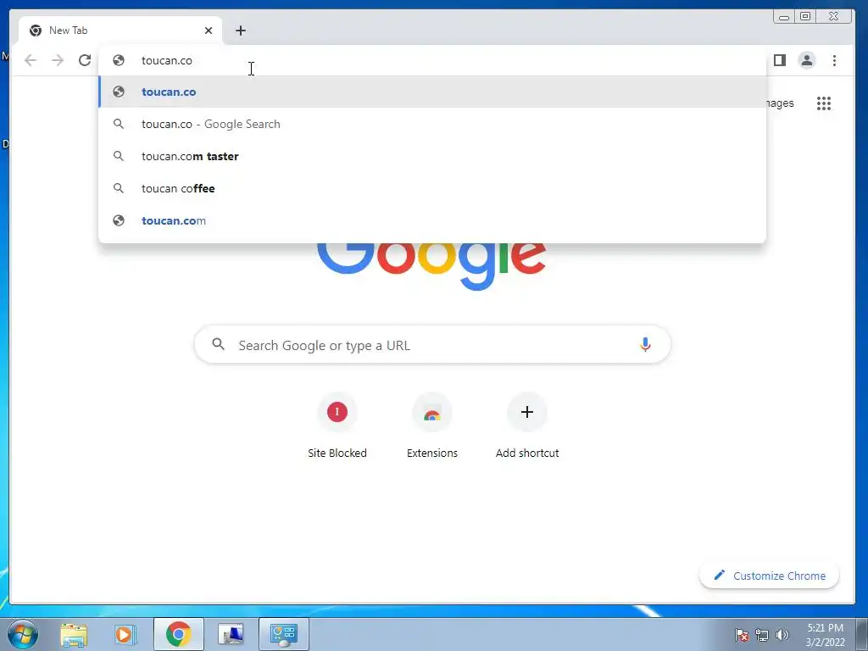Start voice search with the microphone icon
Viewport: 868px width, 651px height.
(x=645, y=345)
